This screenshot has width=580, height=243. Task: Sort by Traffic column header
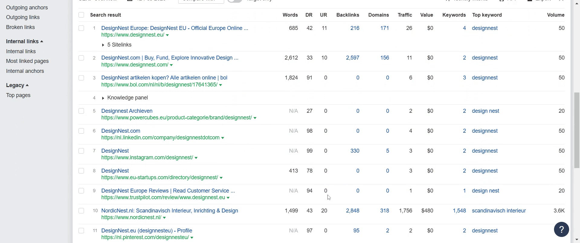(405, 15)
